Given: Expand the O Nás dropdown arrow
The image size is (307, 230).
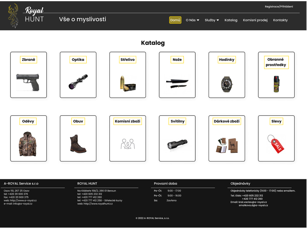Looking at the screenshot, I should pyautogui.click(x=198, y=20).
